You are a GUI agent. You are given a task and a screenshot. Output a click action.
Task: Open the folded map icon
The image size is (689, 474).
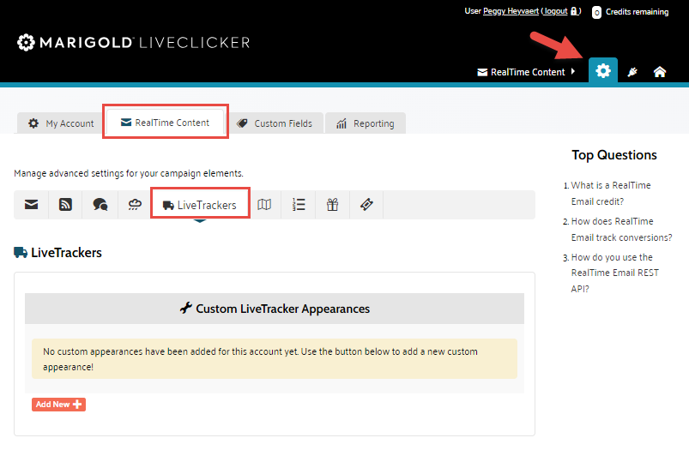265,205
